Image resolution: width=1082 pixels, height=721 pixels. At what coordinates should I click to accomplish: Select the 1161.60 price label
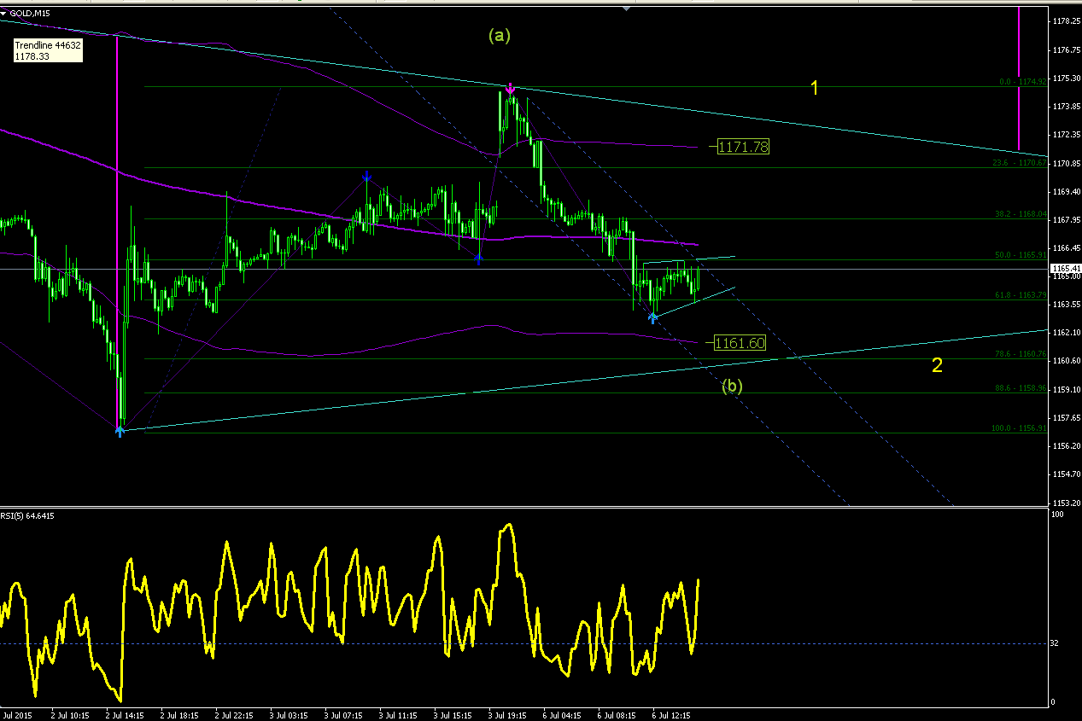[x=740, y=343]
